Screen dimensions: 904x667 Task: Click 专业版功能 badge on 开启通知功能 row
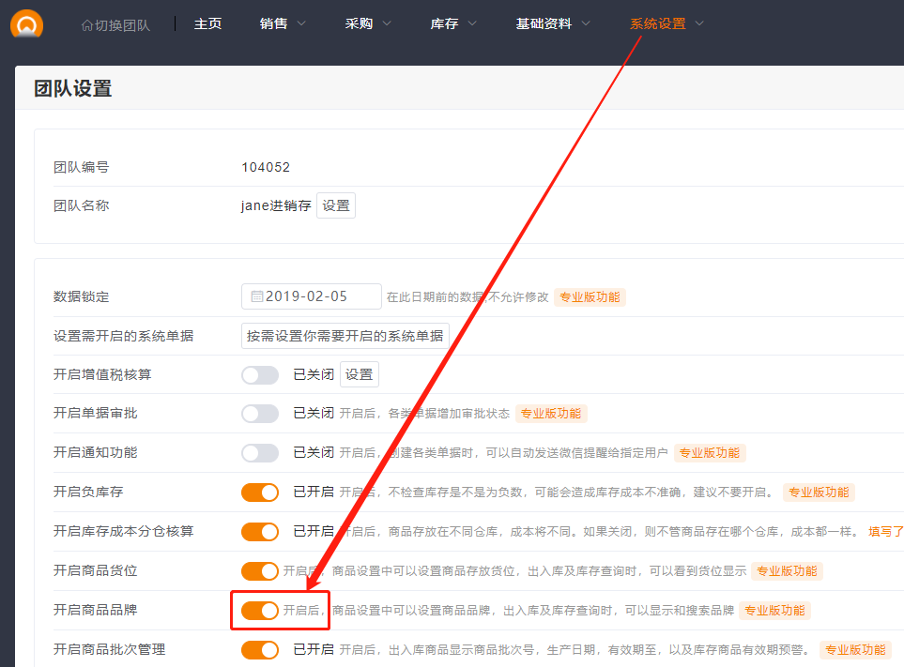[x=709, y=453]
